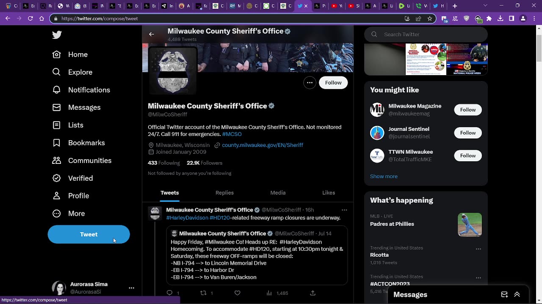The width and height of the screenshot is (542, 304).
Task: Click the browser profile avatar icon
Action: [523, 19]
